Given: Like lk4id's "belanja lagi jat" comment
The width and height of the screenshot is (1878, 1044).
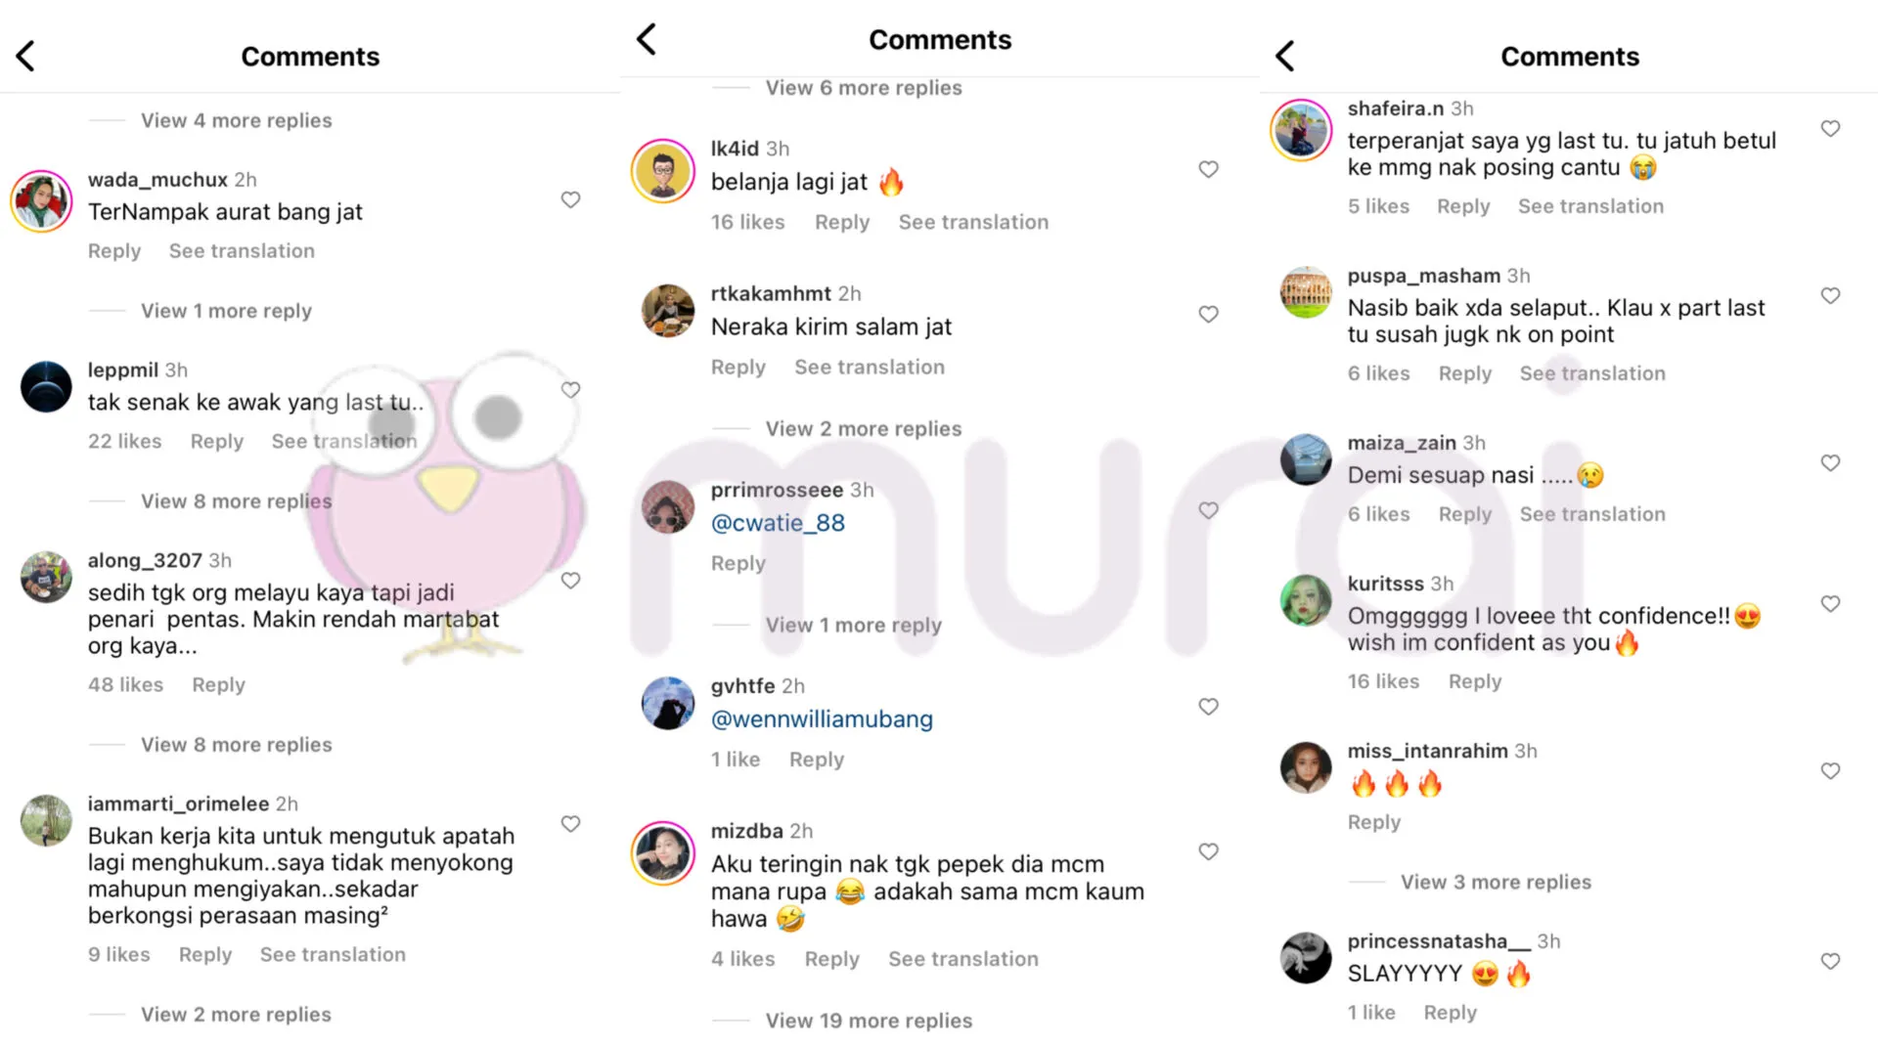Looking at the screenshot, I should click(1209, 169).
